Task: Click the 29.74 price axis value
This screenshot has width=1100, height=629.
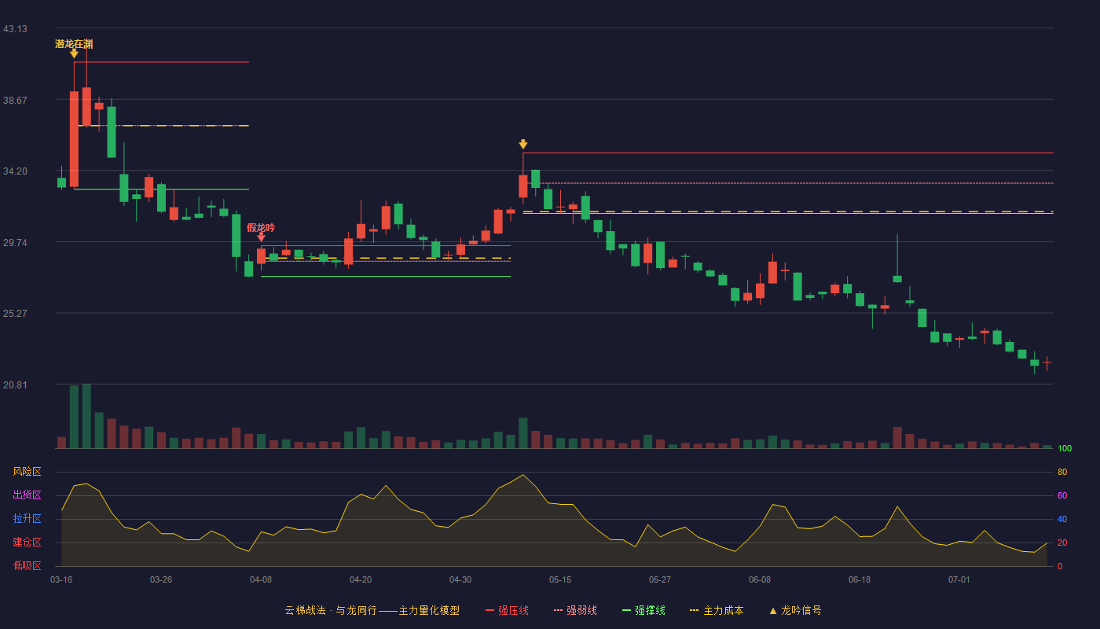Action: (x=15, y=243)
